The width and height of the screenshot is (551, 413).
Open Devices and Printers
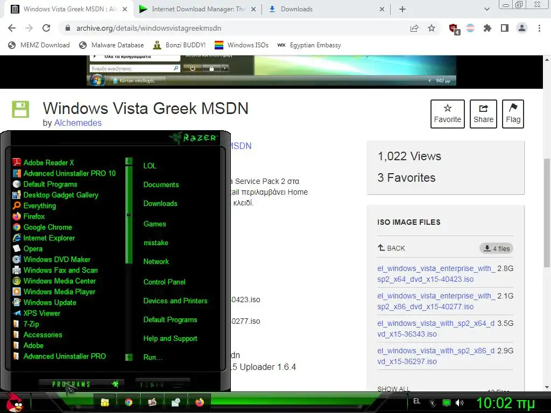(x=175, y=301)
